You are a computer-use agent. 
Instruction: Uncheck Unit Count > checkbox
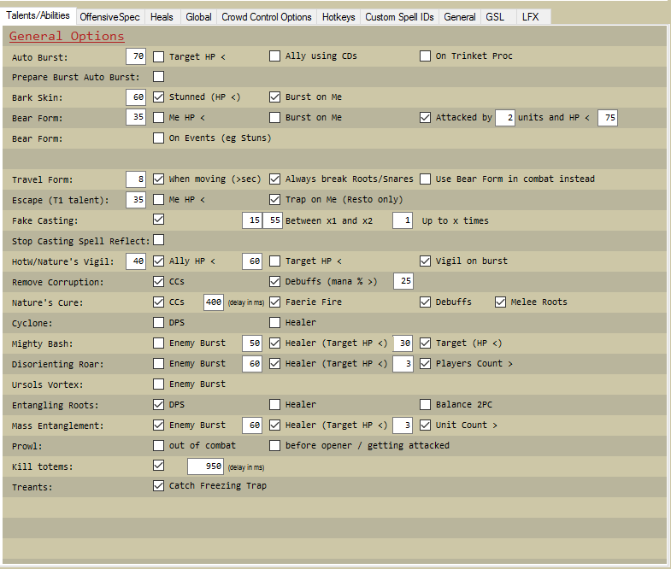425,425
